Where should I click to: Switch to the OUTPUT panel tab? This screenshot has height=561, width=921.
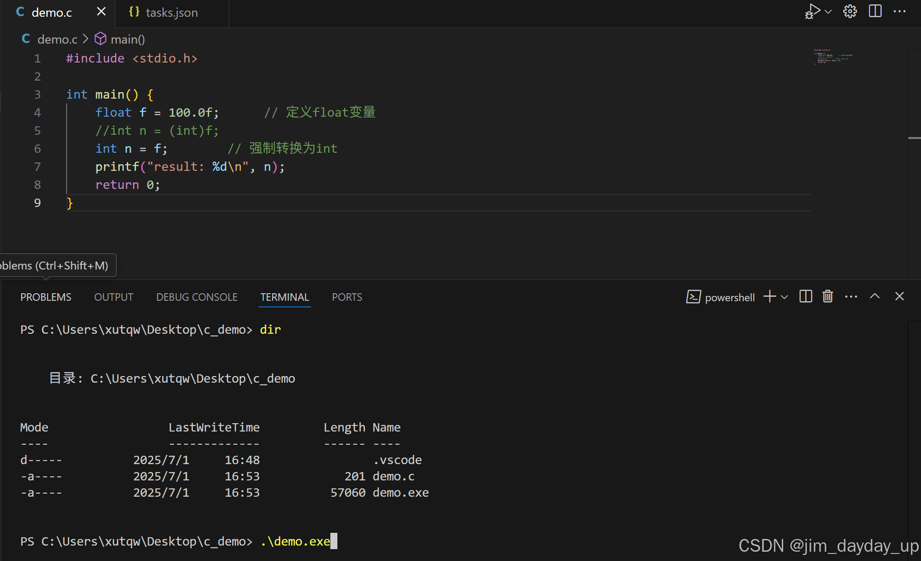114,297
